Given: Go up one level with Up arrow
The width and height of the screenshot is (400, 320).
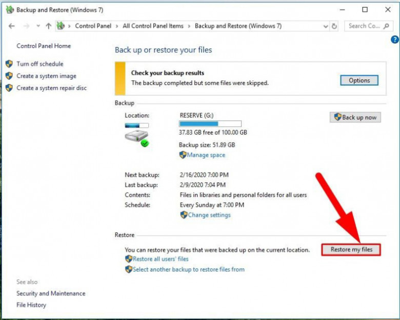Looking at the screenshot, I should 49,26.
